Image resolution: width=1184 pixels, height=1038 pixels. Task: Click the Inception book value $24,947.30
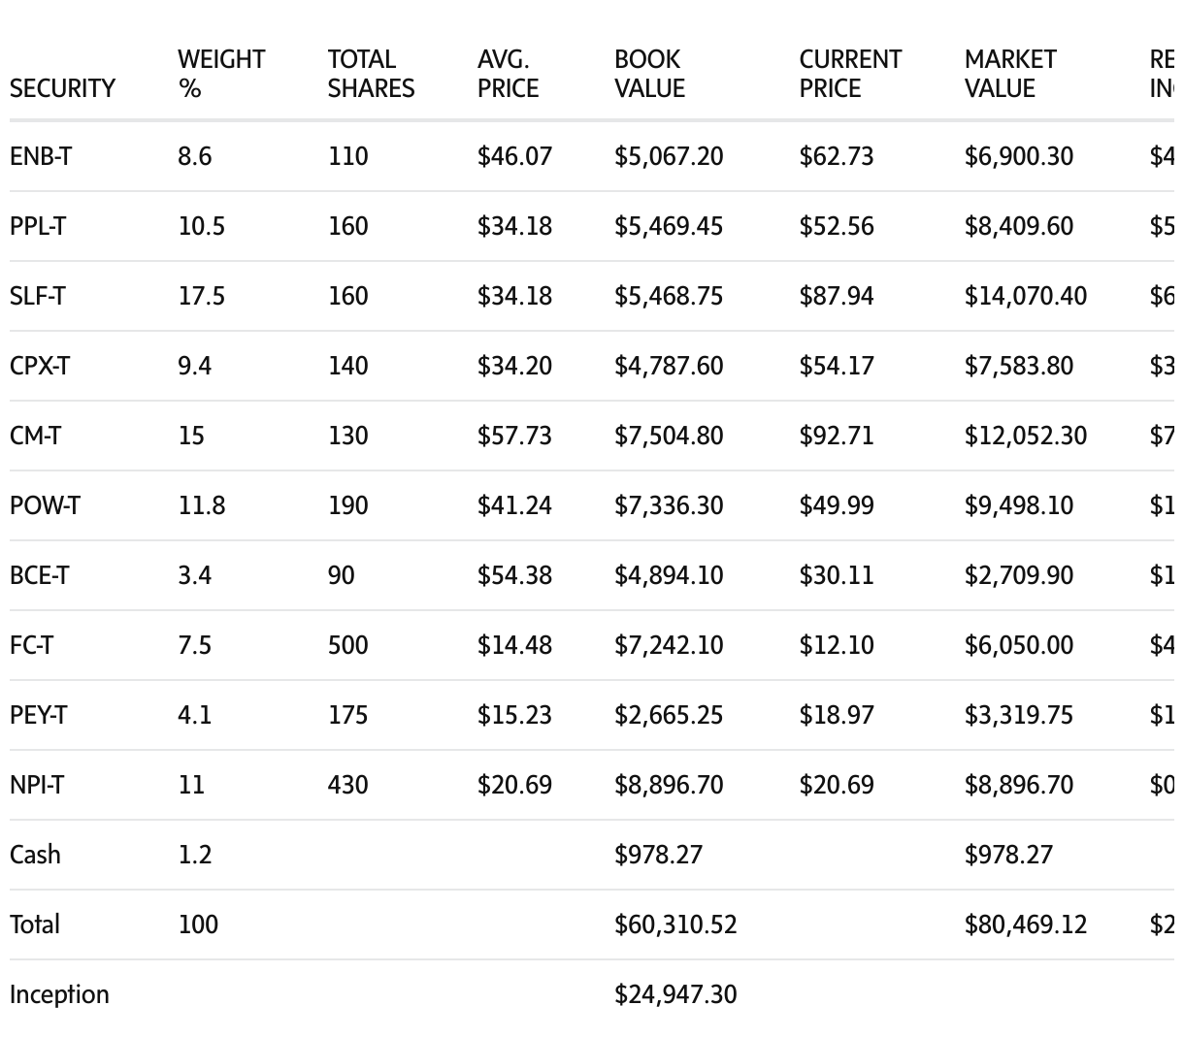click(674, 994)
